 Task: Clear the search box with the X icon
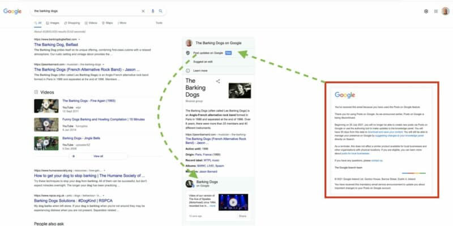pyautogui.click(x=143, y=11)
